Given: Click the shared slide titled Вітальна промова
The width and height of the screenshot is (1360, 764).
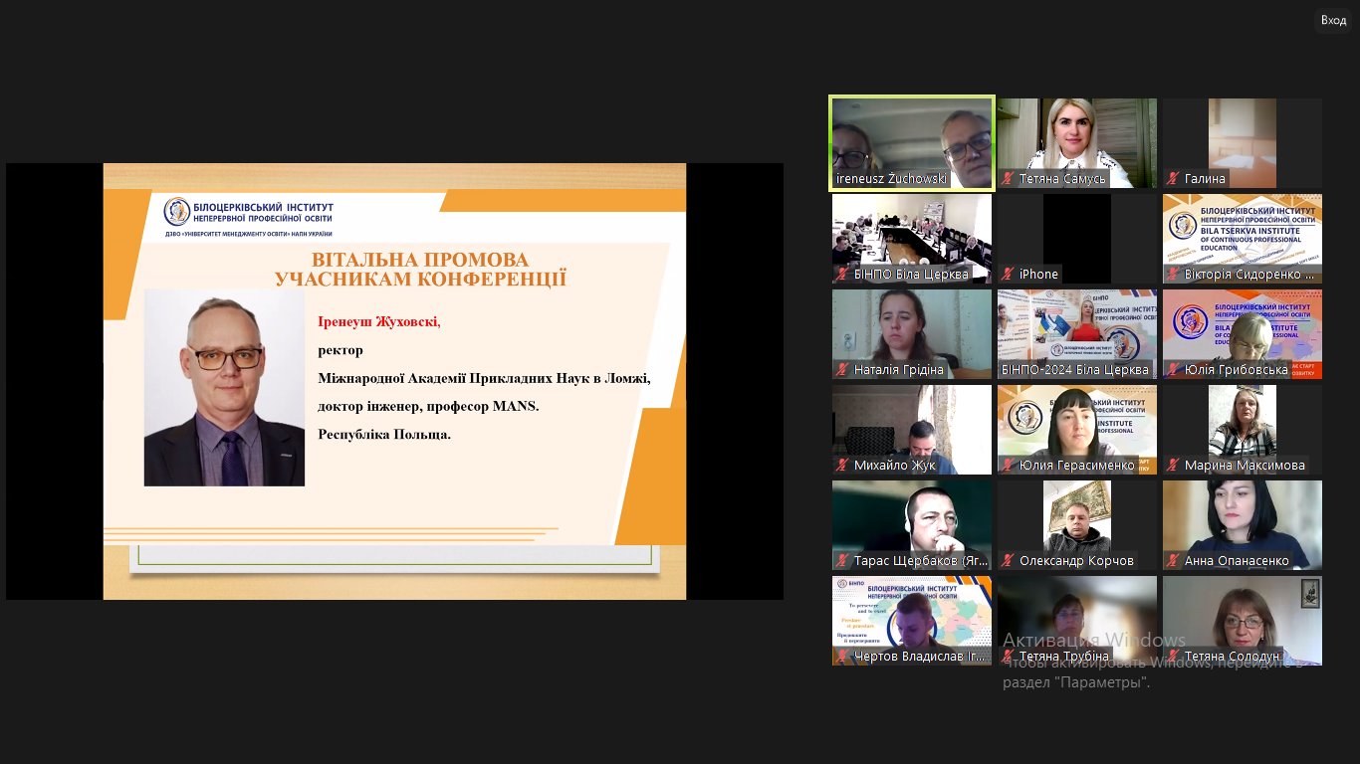Looking at the screenshot, I should [x=394, y=381].
